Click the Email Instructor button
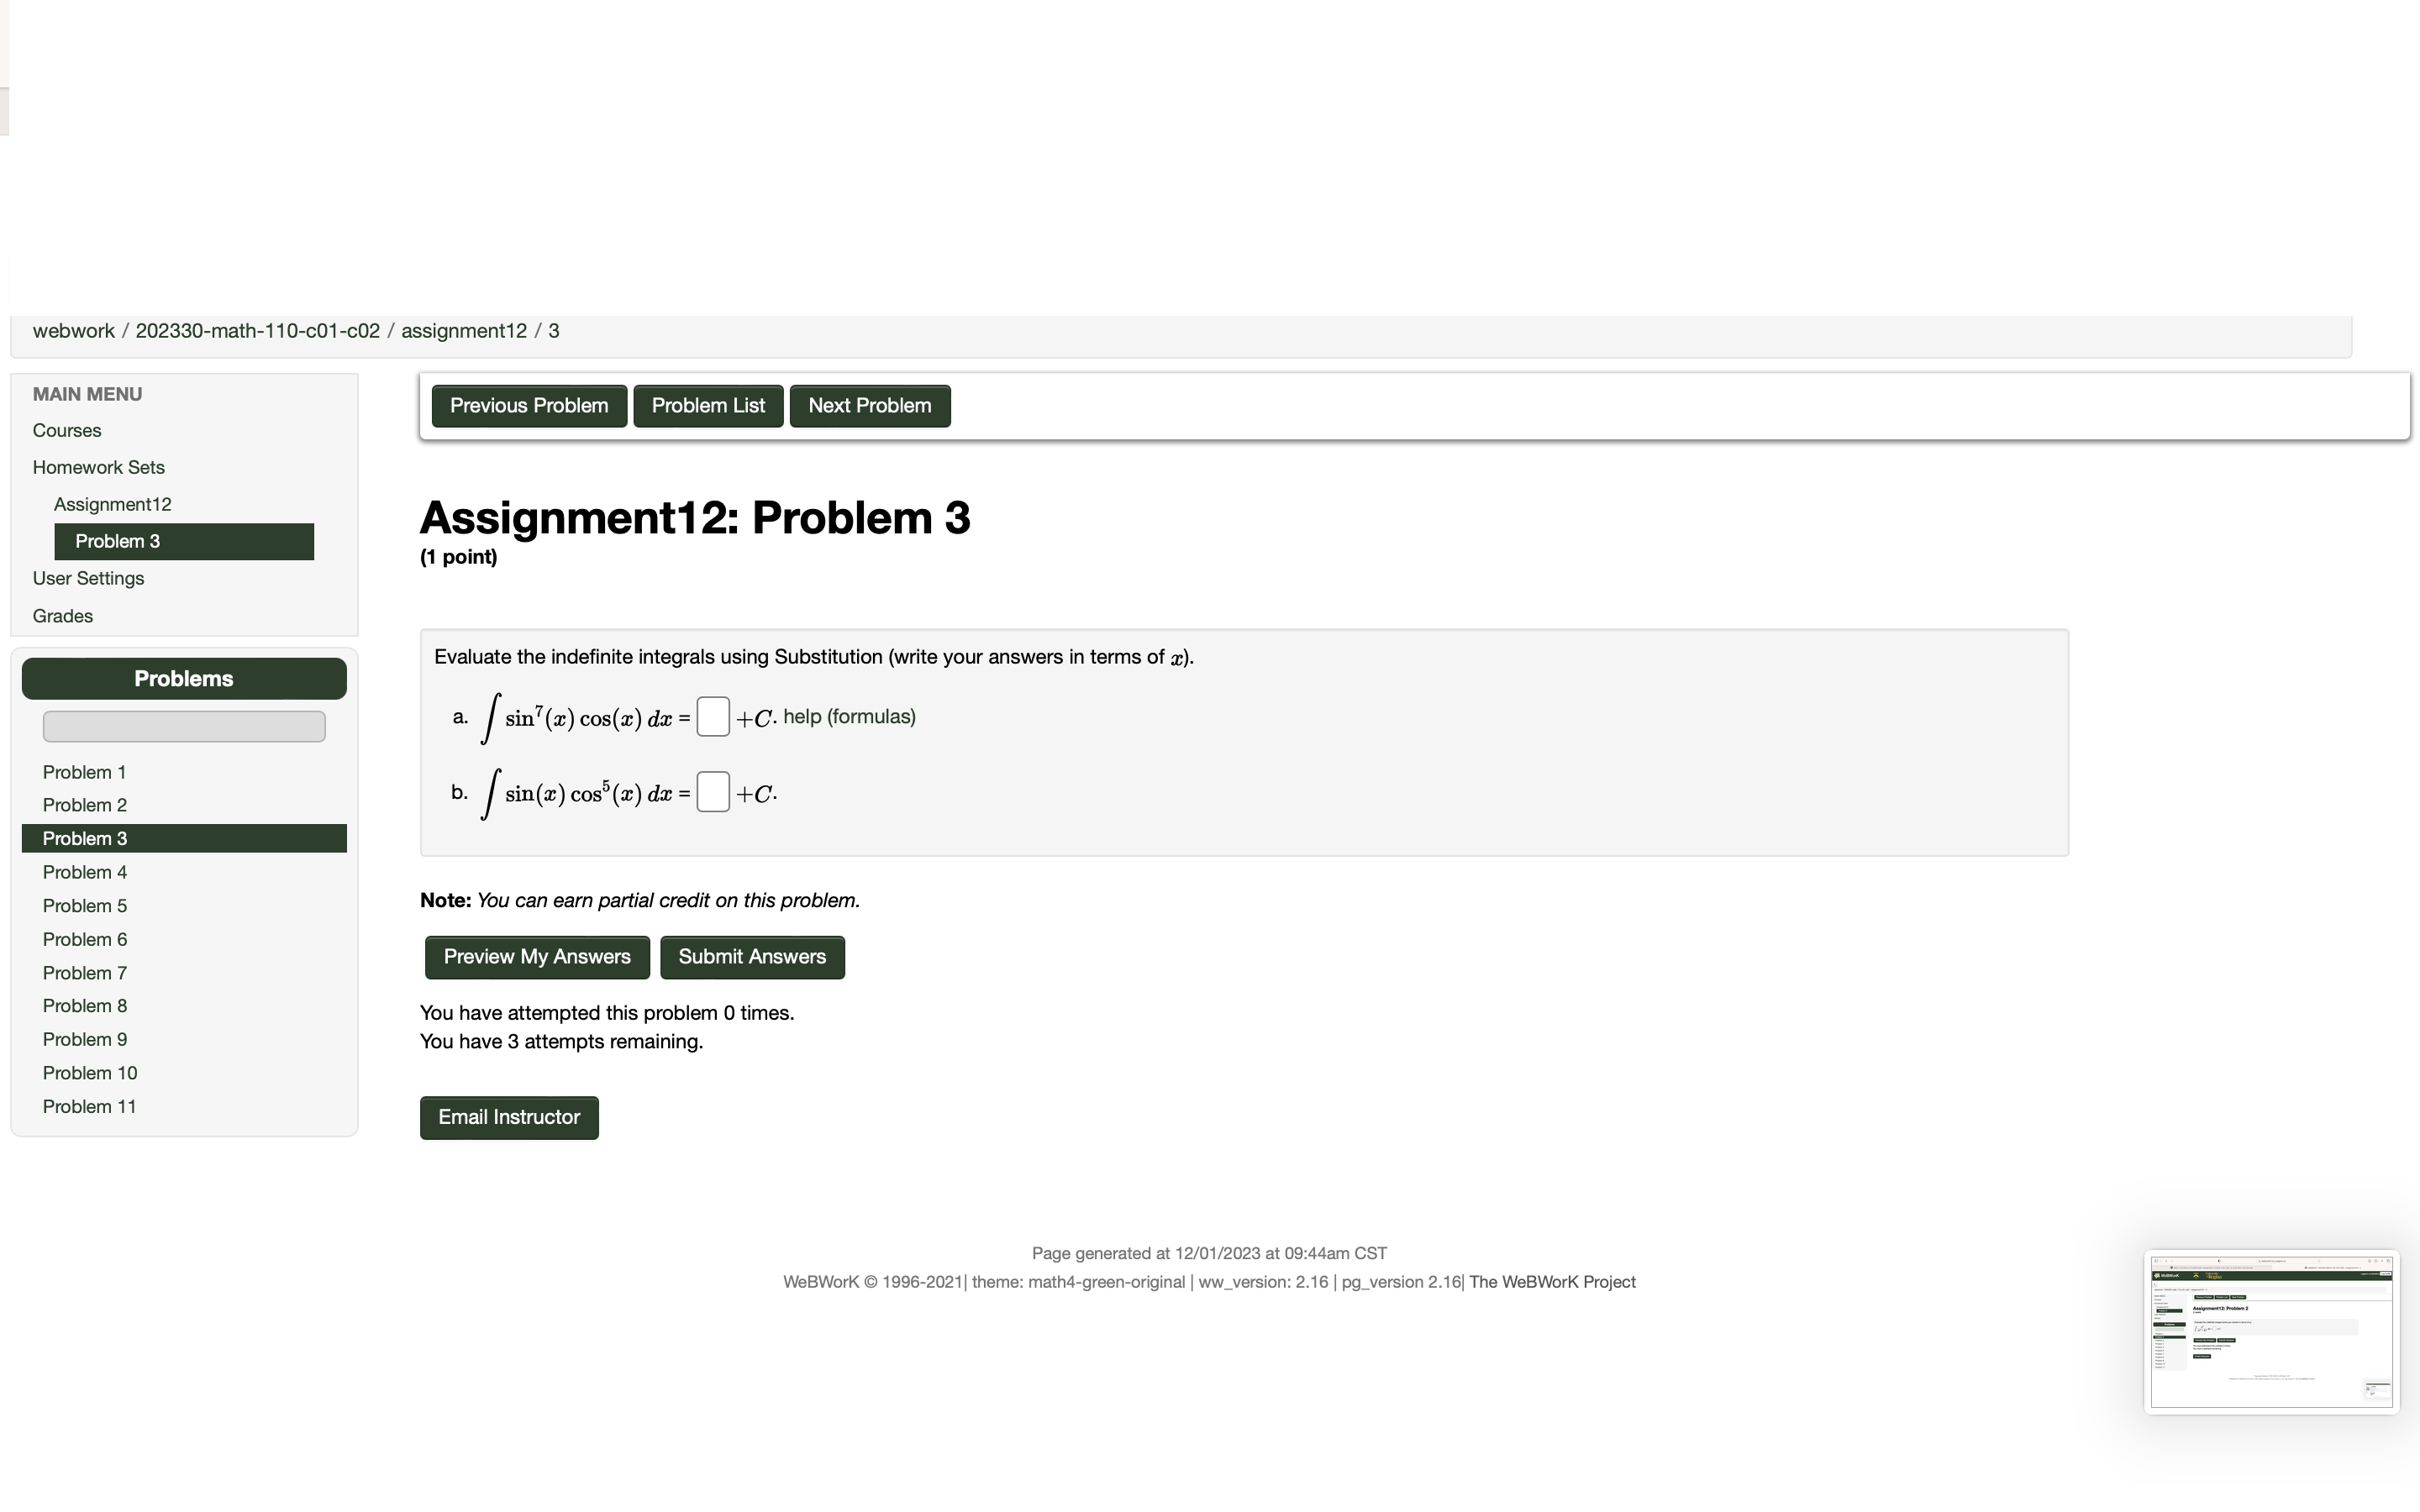The height and width of the screenshot is (1512, 2420). coord(509,1117)
